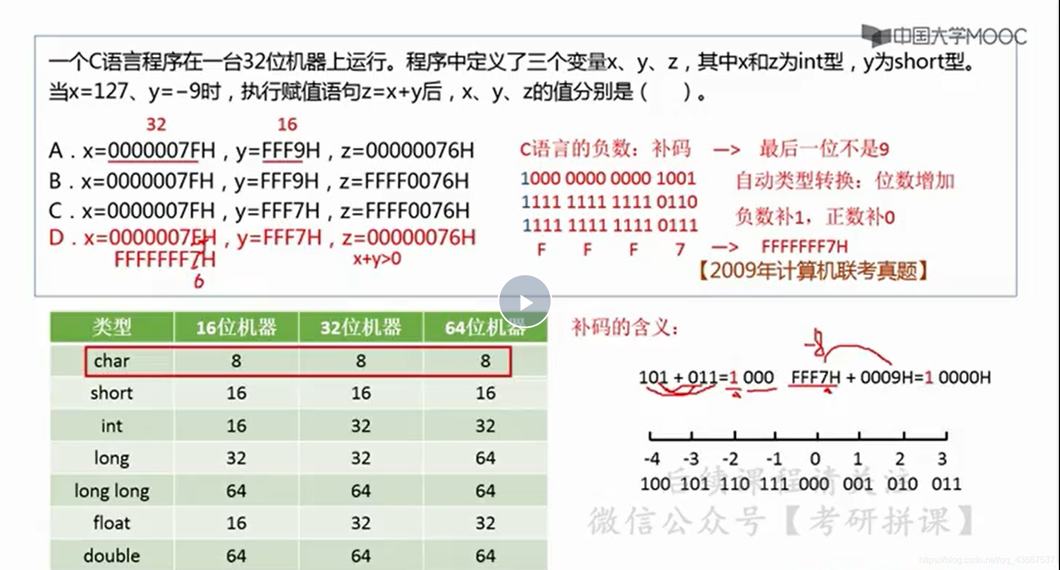Click the 类型 table header

pyautogui.click(x=112, y=327)
